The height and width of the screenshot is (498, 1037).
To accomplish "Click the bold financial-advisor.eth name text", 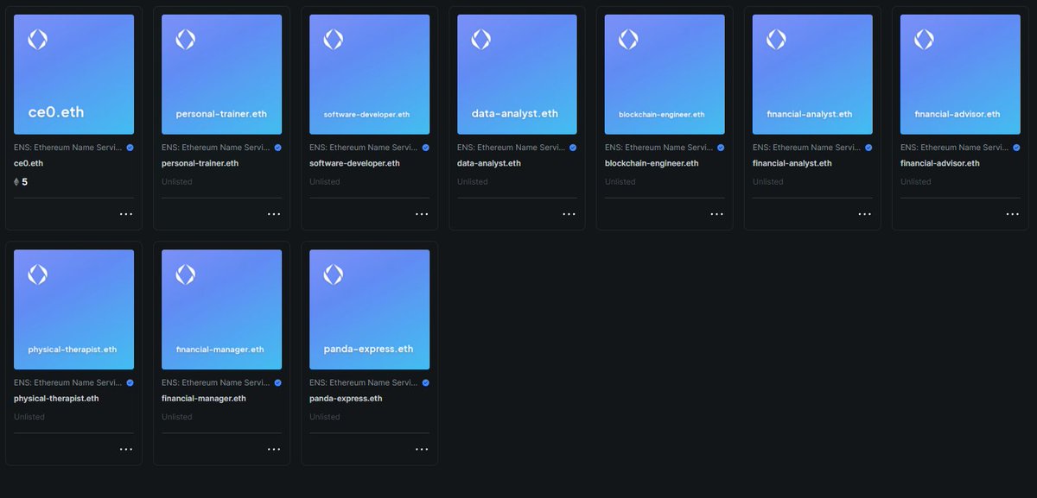I will point(940,163).
